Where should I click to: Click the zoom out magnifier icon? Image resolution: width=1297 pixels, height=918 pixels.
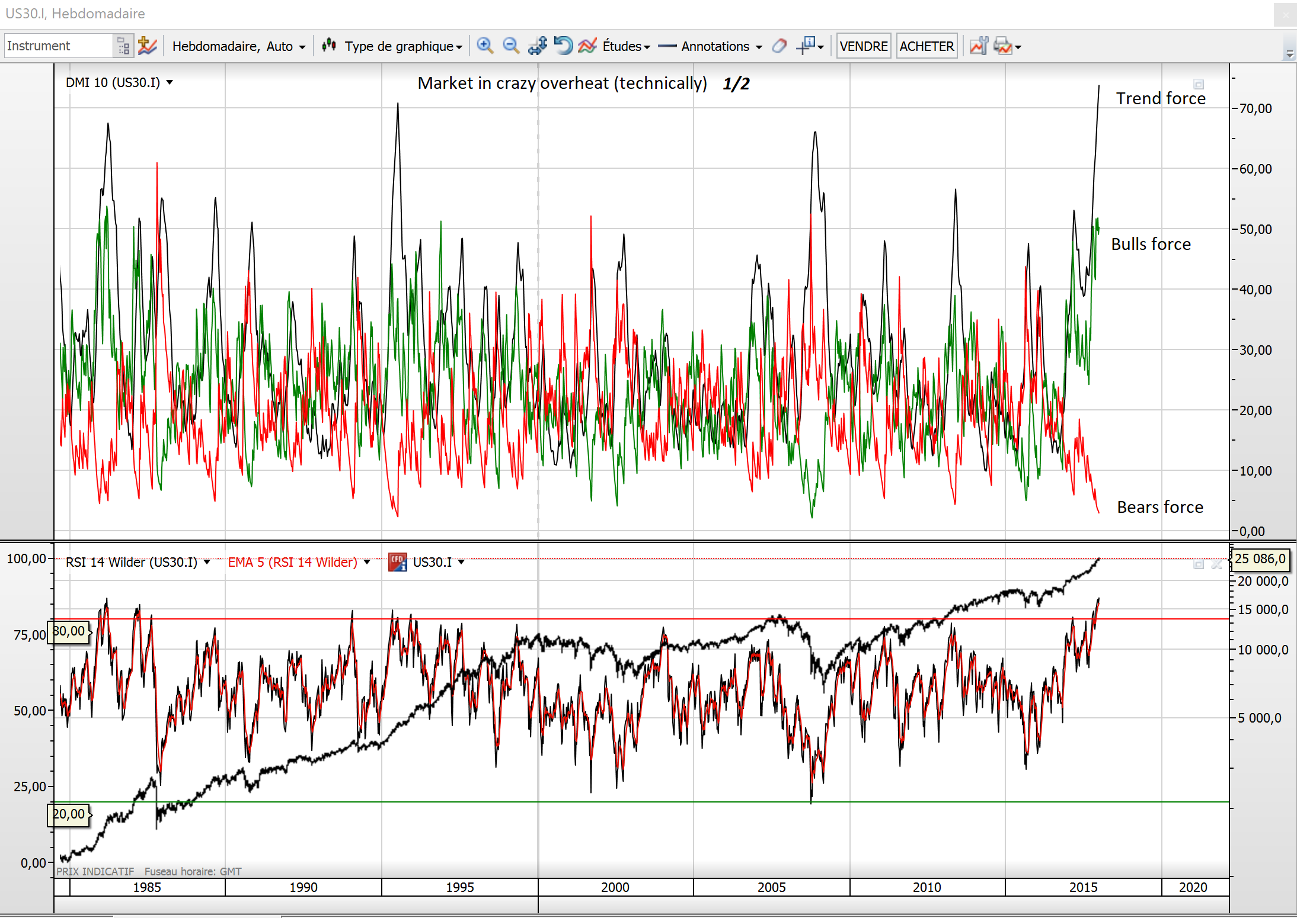(510, 46)
